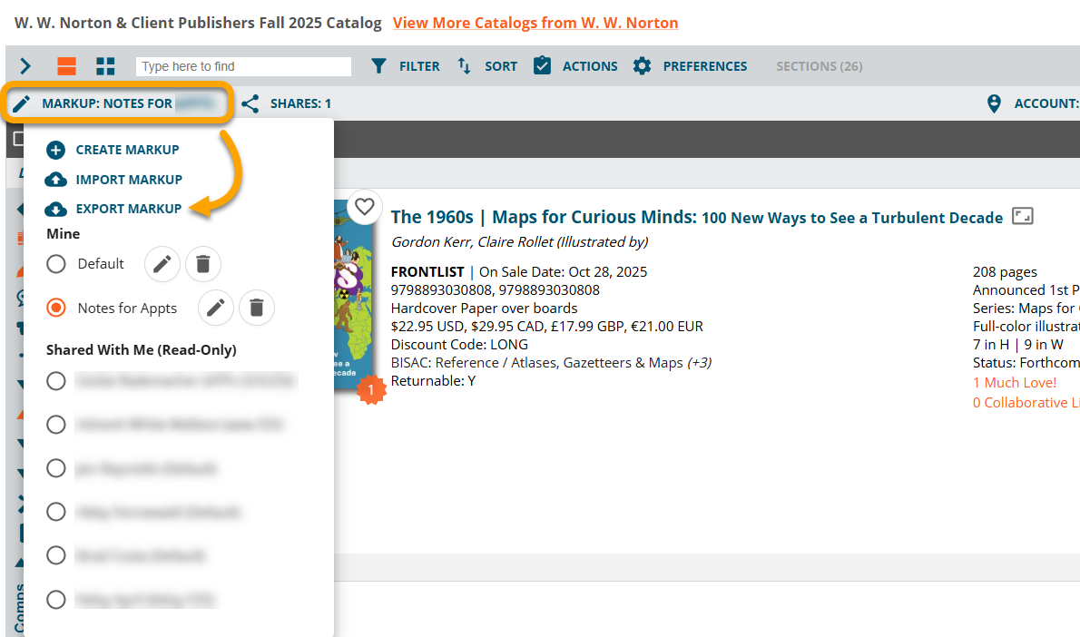Switch to the orange list view
1080x637 pixels.
point(67,66)
